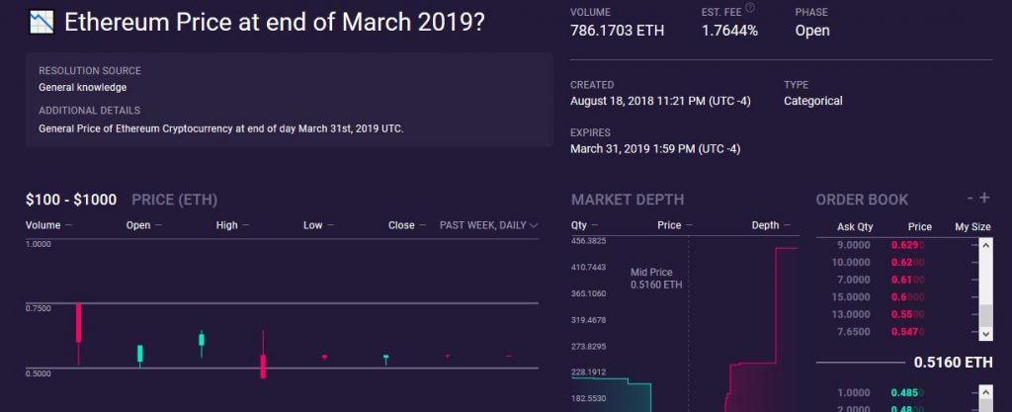
Task: Select the 0.550 ask price row
Action: 903,314
